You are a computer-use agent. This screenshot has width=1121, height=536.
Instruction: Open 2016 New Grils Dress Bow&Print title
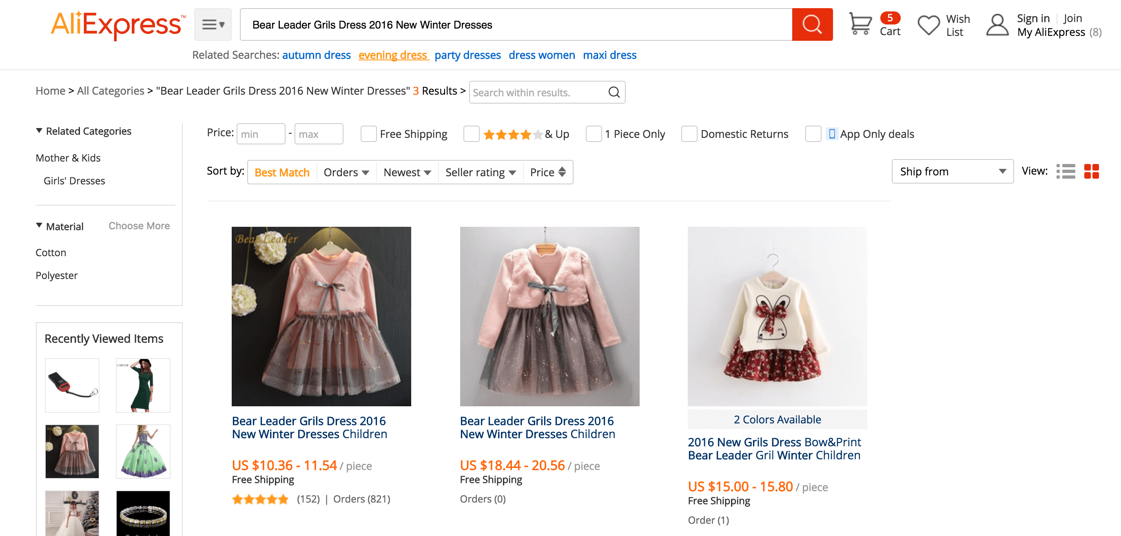pos(774,449)
